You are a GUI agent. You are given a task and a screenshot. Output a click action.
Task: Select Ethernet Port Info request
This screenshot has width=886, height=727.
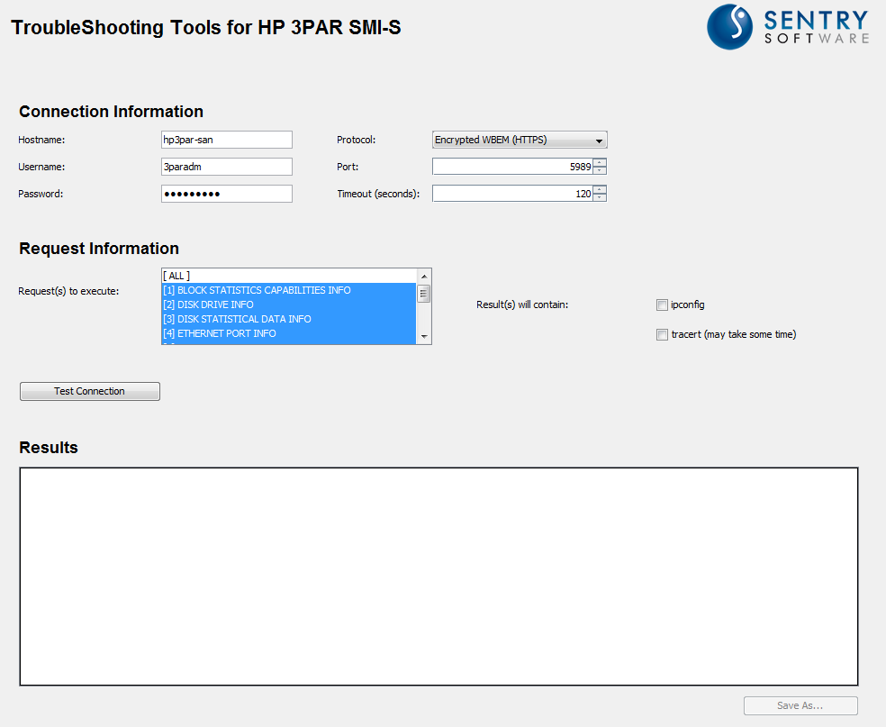point(288,333)
